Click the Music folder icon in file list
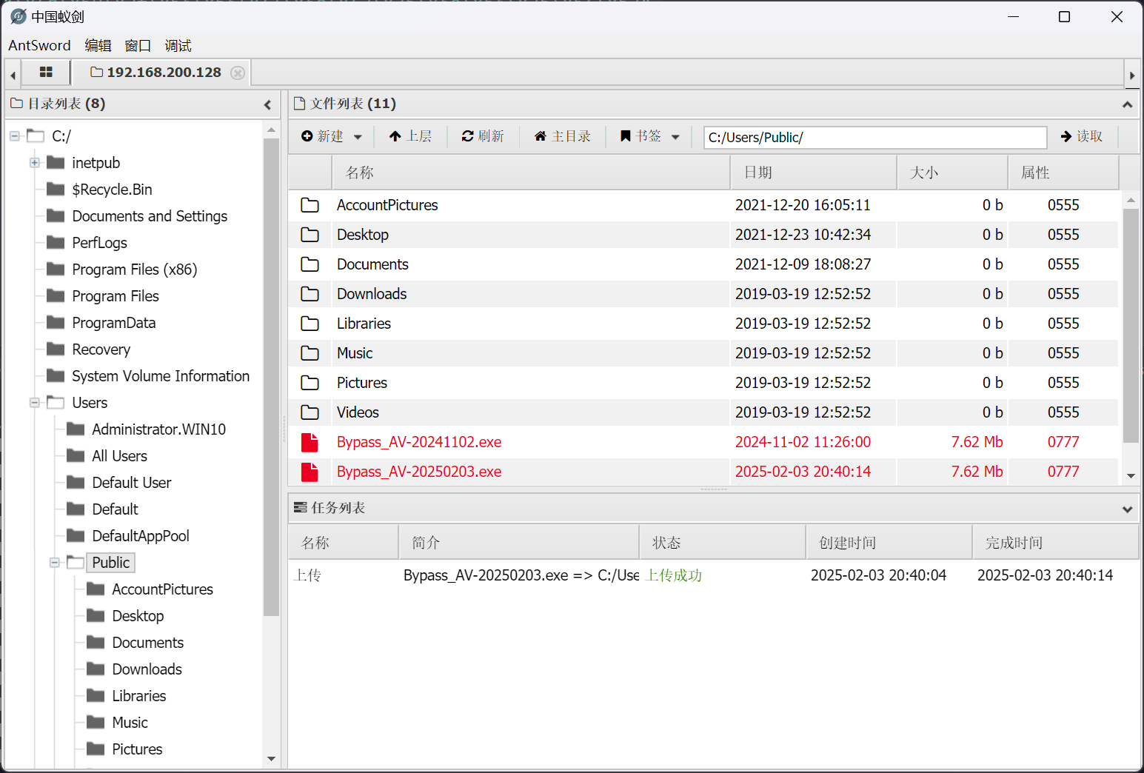This screenshot has width=1144, height=773. point(310,353)
